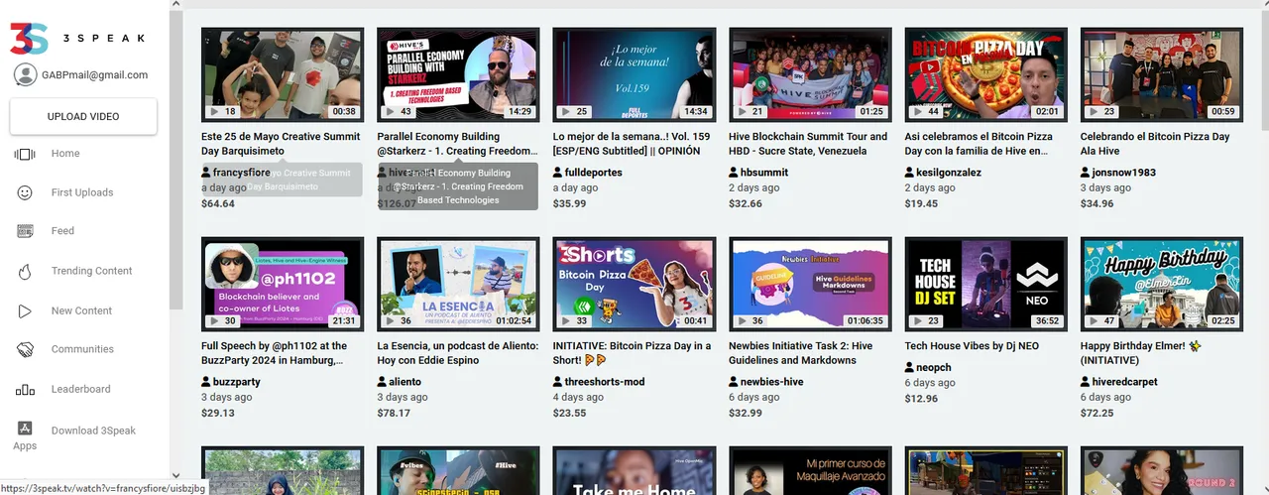
Task: Click the sidebar scrollbar down arrow
Action: pos(176,475)
